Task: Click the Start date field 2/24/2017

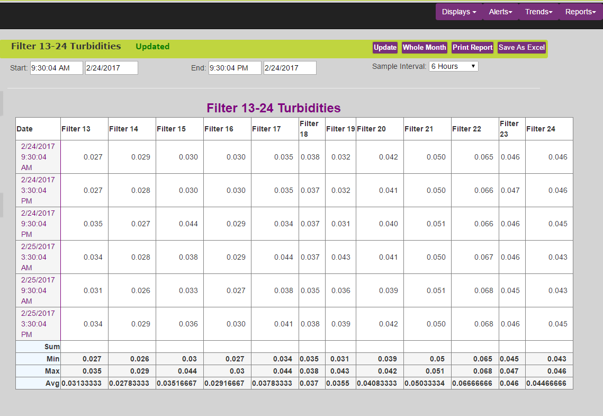Action: (112, 68)
